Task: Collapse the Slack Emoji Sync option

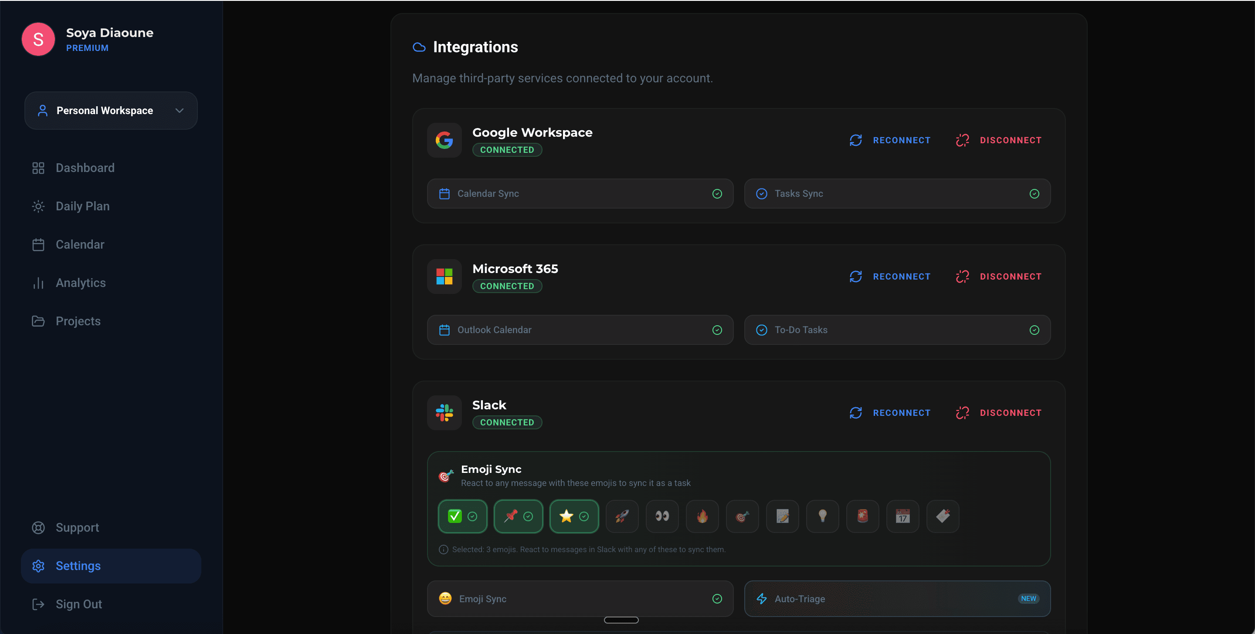Action: tap(580, 599)
